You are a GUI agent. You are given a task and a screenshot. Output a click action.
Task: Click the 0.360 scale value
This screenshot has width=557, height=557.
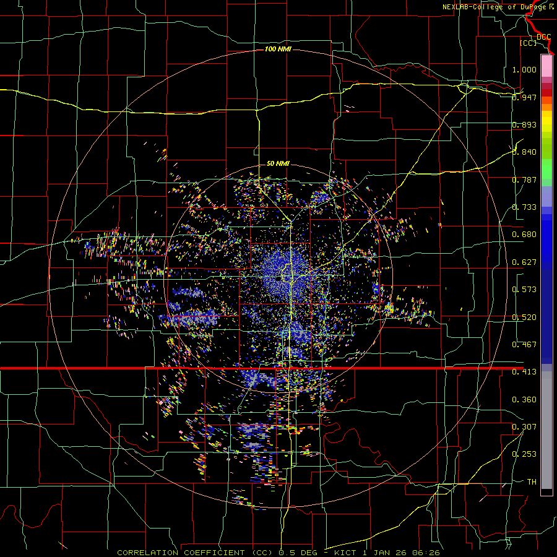click(x=524, y=400)
